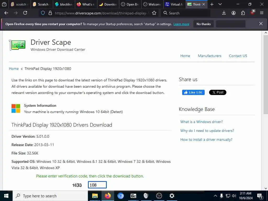Click the Firefox taskbar icon
The height and width of the screenshot is (201, 268).
108,196
